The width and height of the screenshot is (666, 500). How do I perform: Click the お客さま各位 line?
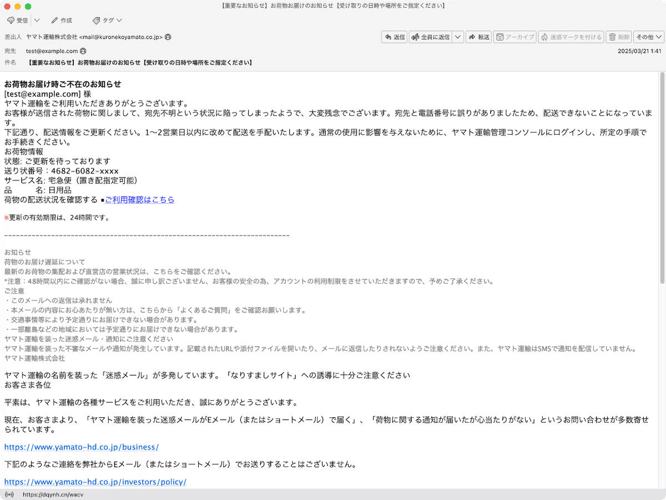click(x=28, y=385)
